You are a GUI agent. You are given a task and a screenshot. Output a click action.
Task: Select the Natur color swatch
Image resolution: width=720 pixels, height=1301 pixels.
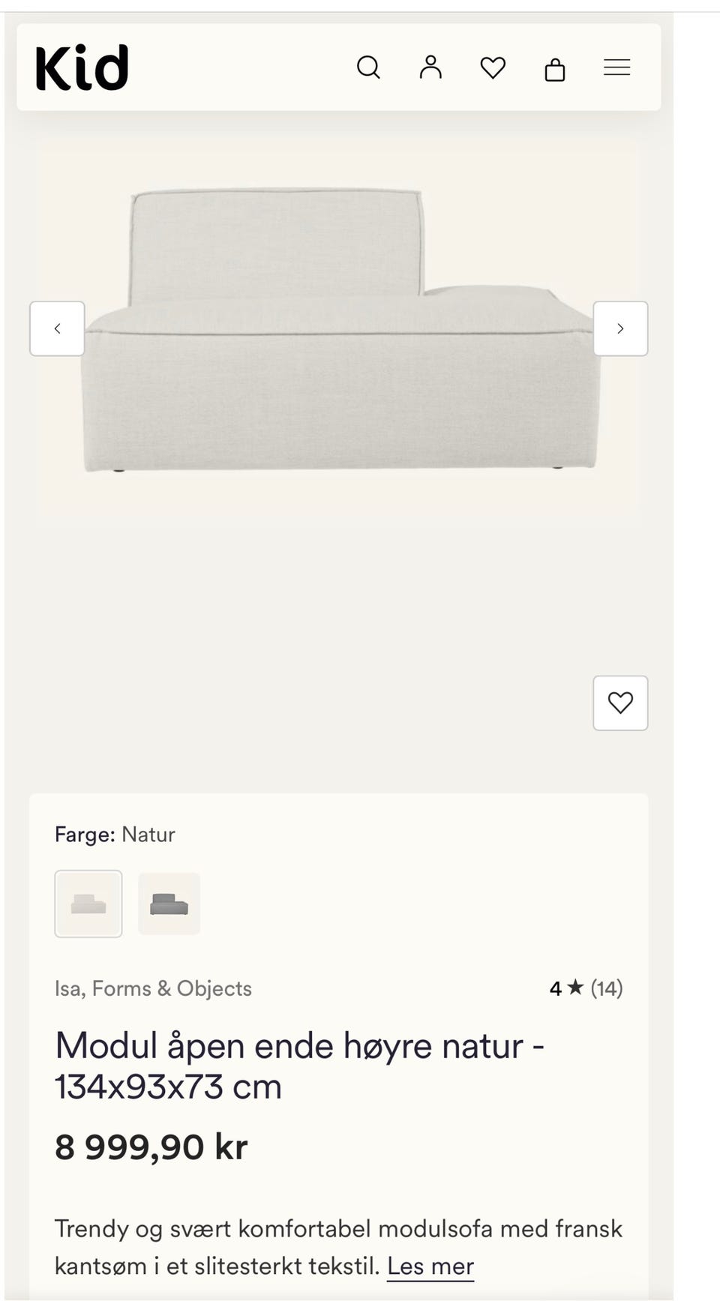click(x=88, y=904)
